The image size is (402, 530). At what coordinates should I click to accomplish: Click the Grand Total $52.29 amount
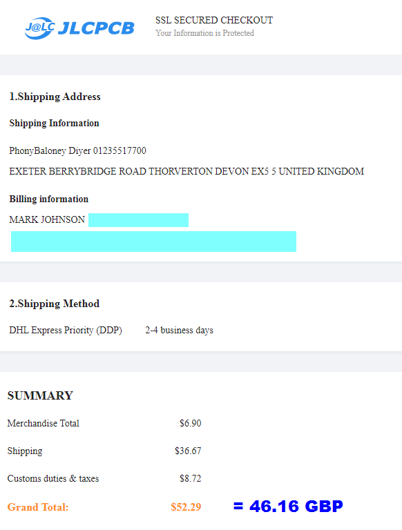186,507
